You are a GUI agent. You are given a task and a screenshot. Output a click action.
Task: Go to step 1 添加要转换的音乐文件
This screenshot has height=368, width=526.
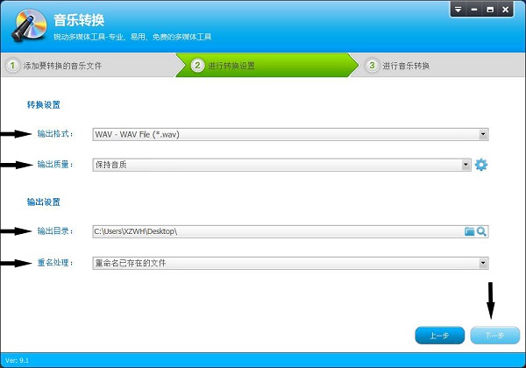pyautogui.click(x=88, y=65)
